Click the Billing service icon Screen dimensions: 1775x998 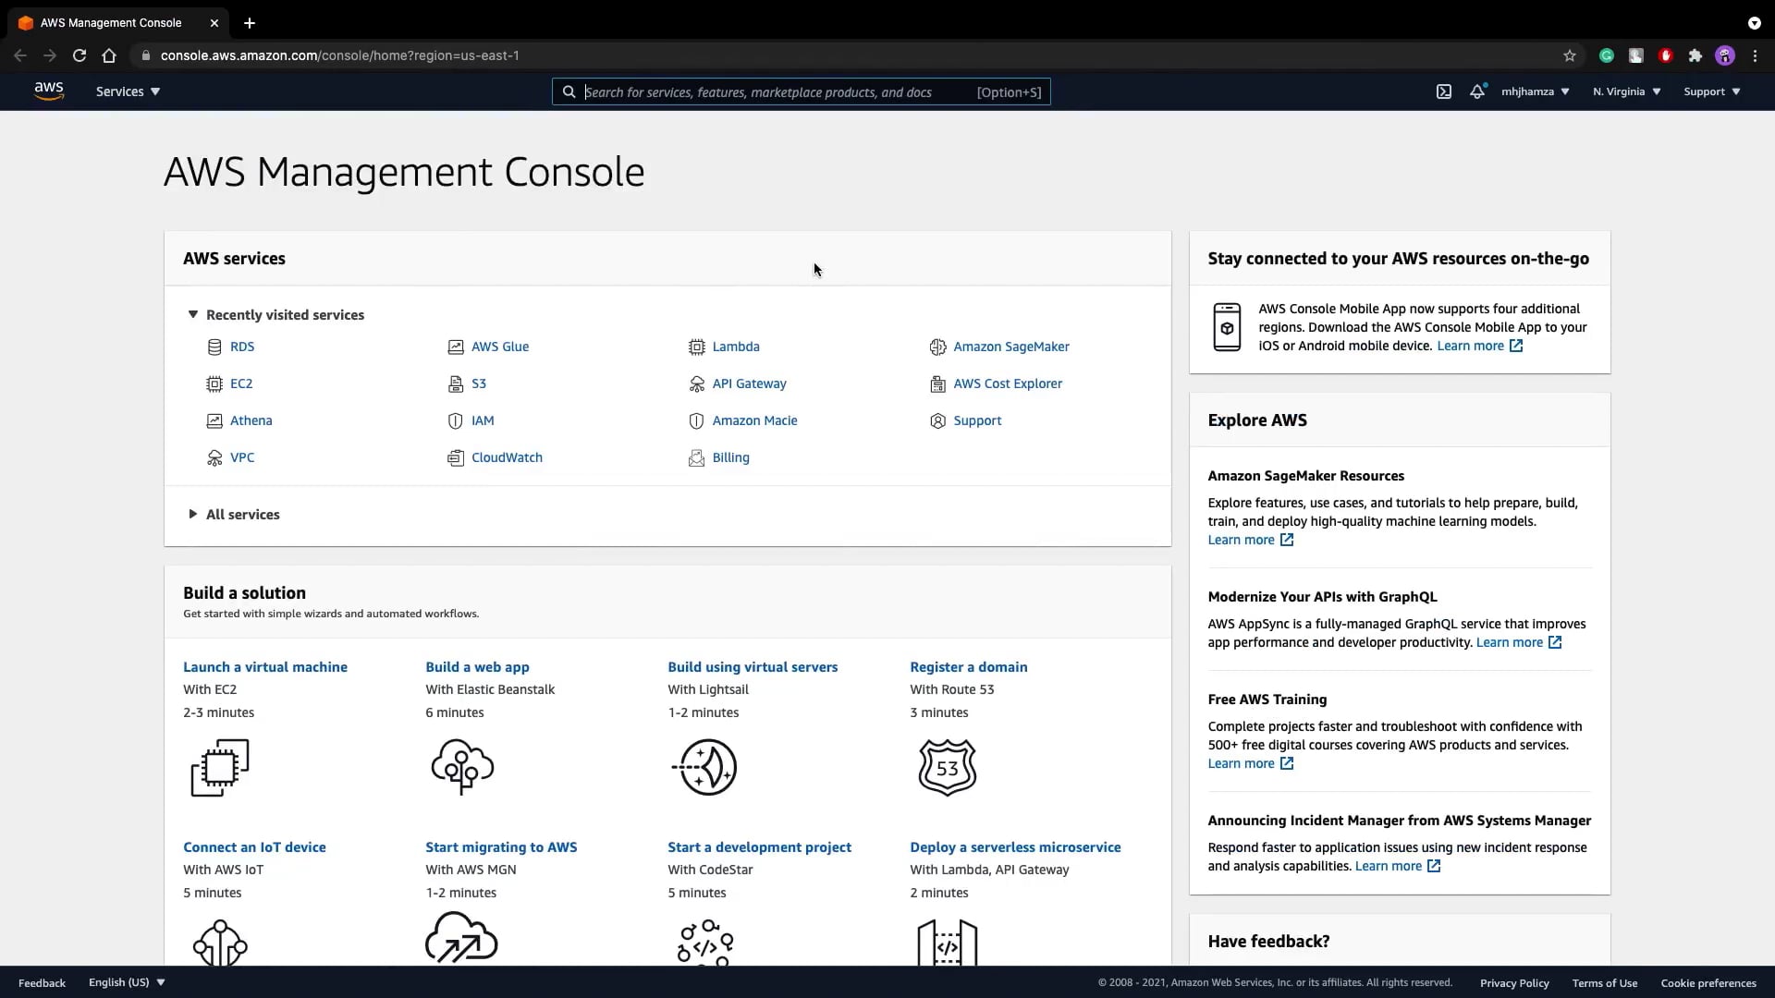[x=697, y=458]
